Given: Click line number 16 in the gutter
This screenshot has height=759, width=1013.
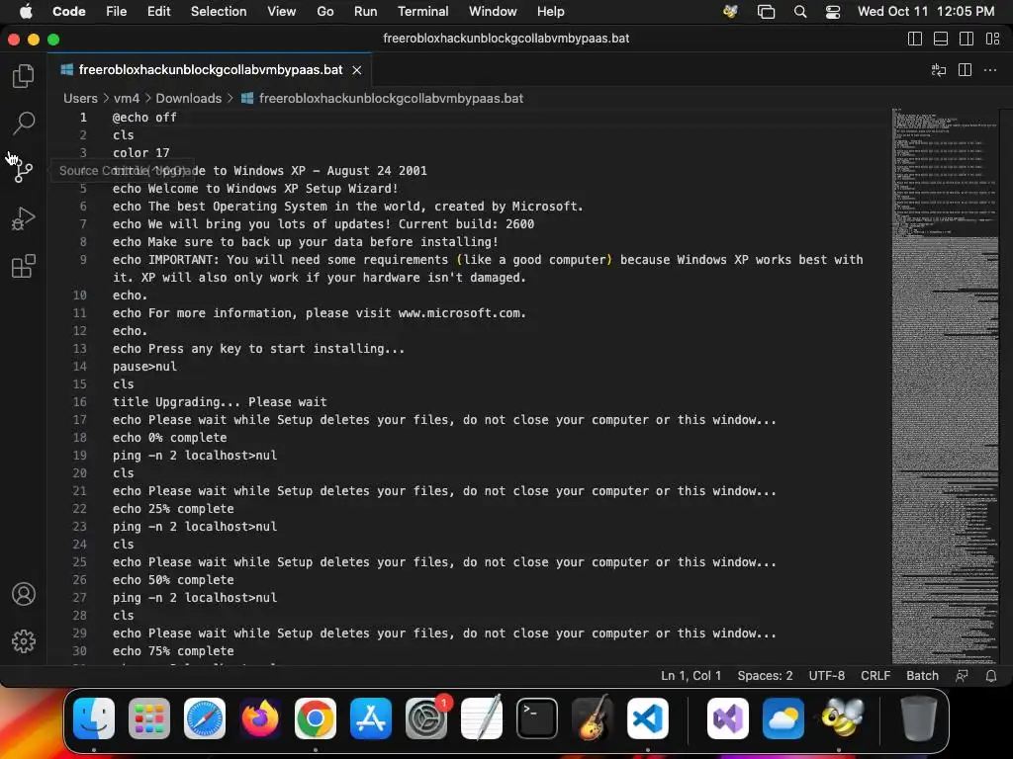Looking at the screenshot, I should tap(79, 402).
